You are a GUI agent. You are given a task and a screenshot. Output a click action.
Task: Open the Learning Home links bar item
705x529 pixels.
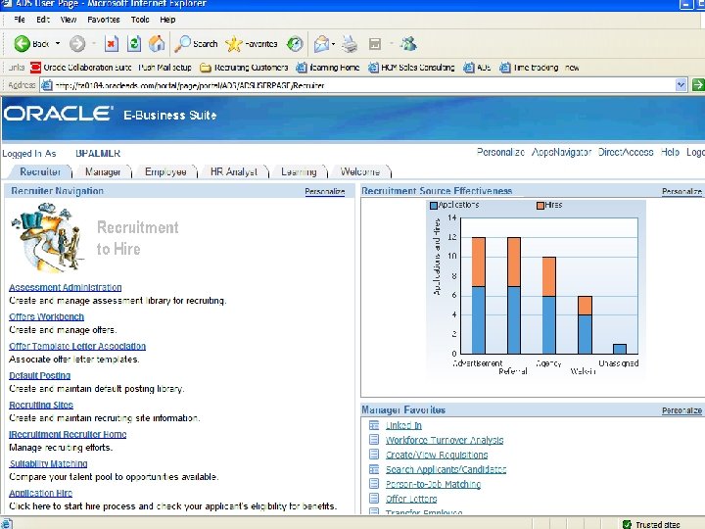point(328,68)
